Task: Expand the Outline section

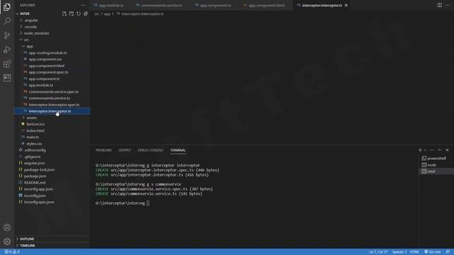Action: (52, 239)
